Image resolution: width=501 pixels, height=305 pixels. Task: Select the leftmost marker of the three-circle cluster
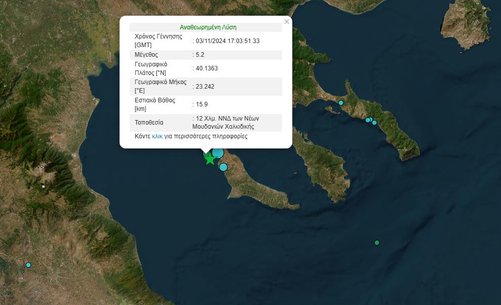pyautogui.click(x=368, y=120)
